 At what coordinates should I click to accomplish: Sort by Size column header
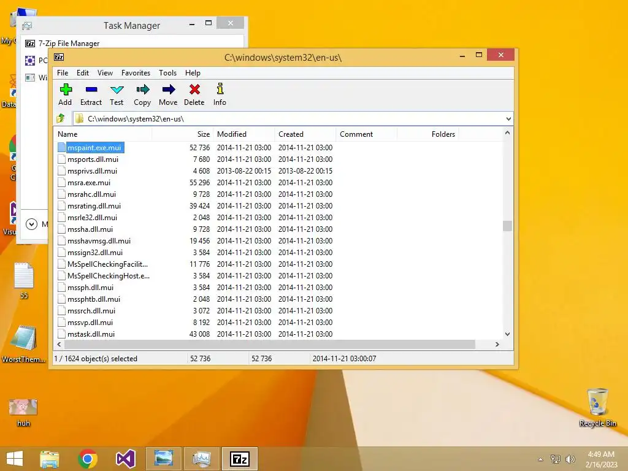183,134
